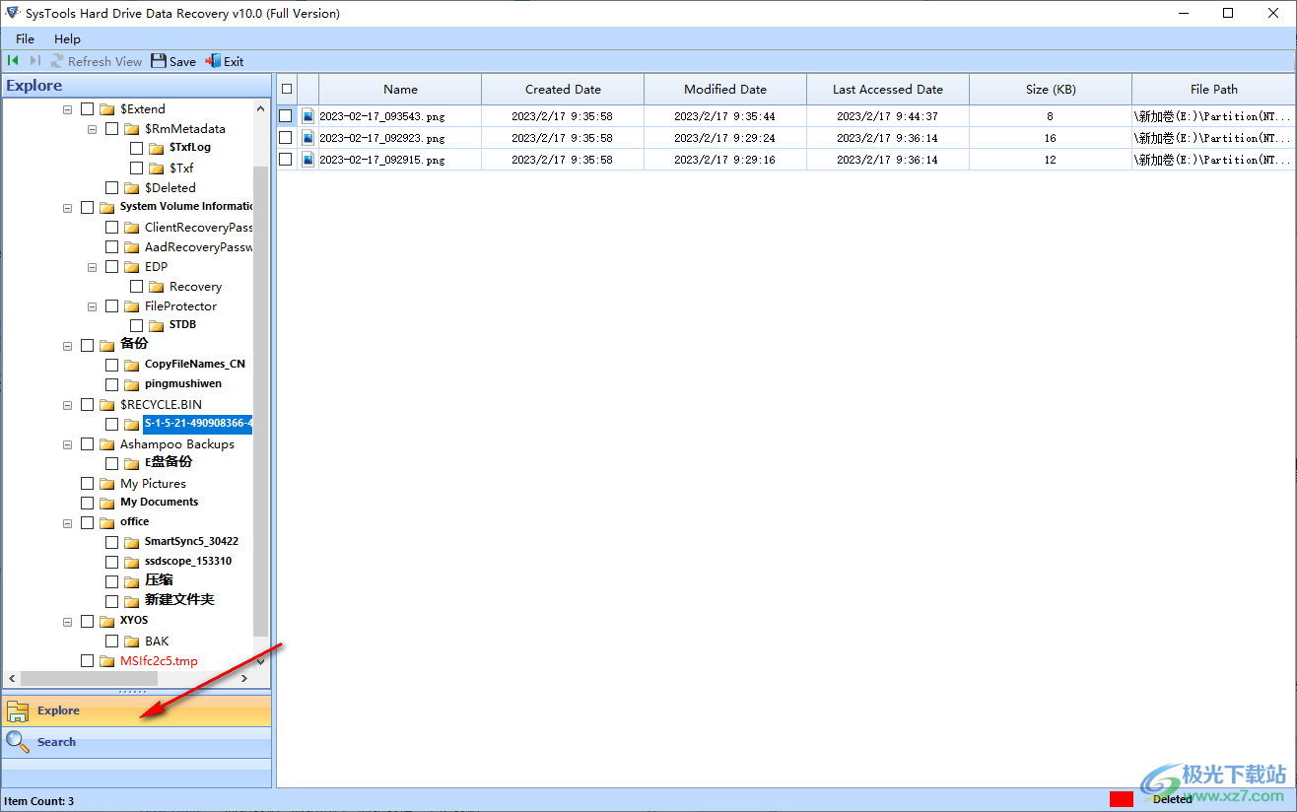Tick the CopyFileNames_CN folder checkbox
Screen dimensions: 1297x812
(112, 365)
